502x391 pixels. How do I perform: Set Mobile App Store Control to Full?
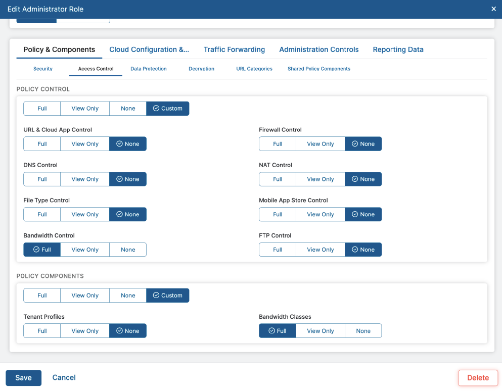(278, 215)
